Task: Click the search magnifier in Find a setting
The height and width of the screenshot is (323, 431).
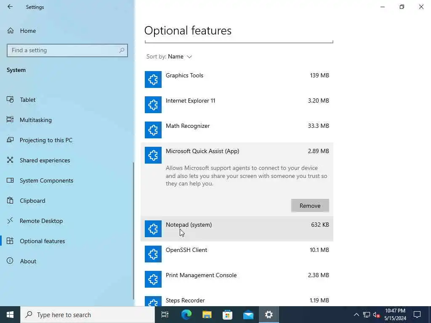Action: coord(122,50)
